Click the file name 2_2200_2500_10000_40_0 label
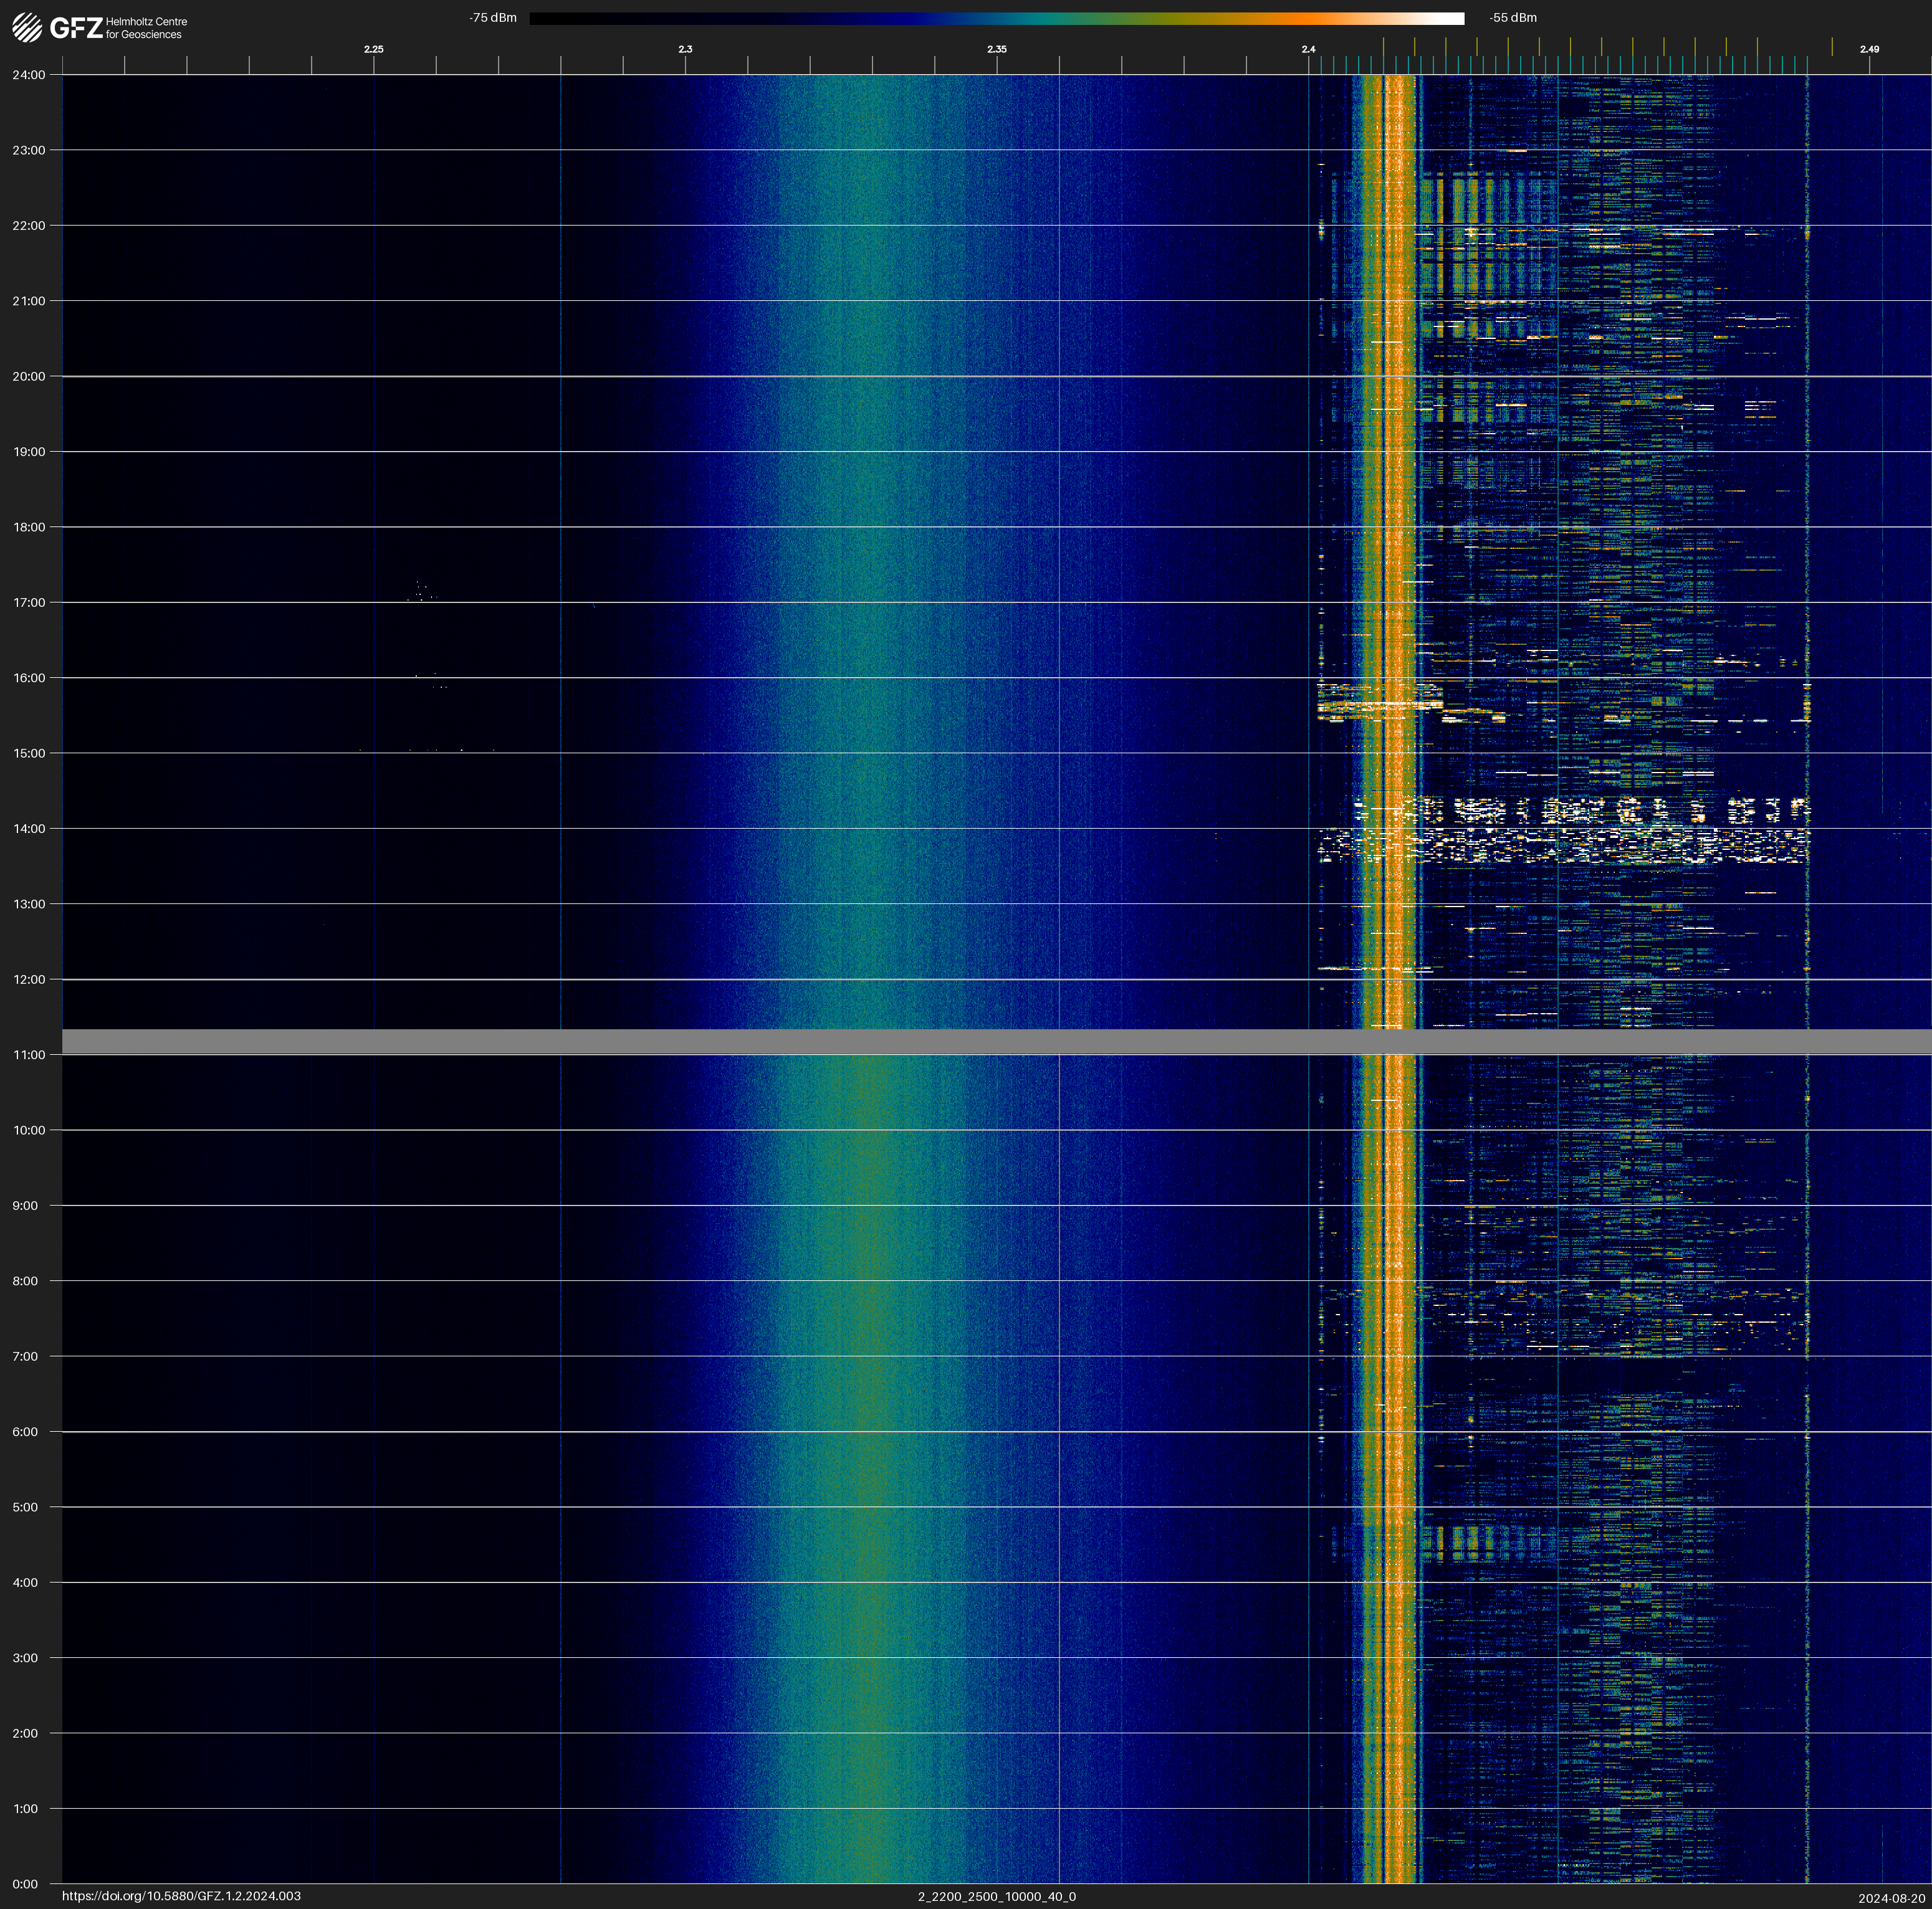1932x1909 pixels. pos(996,1896)
